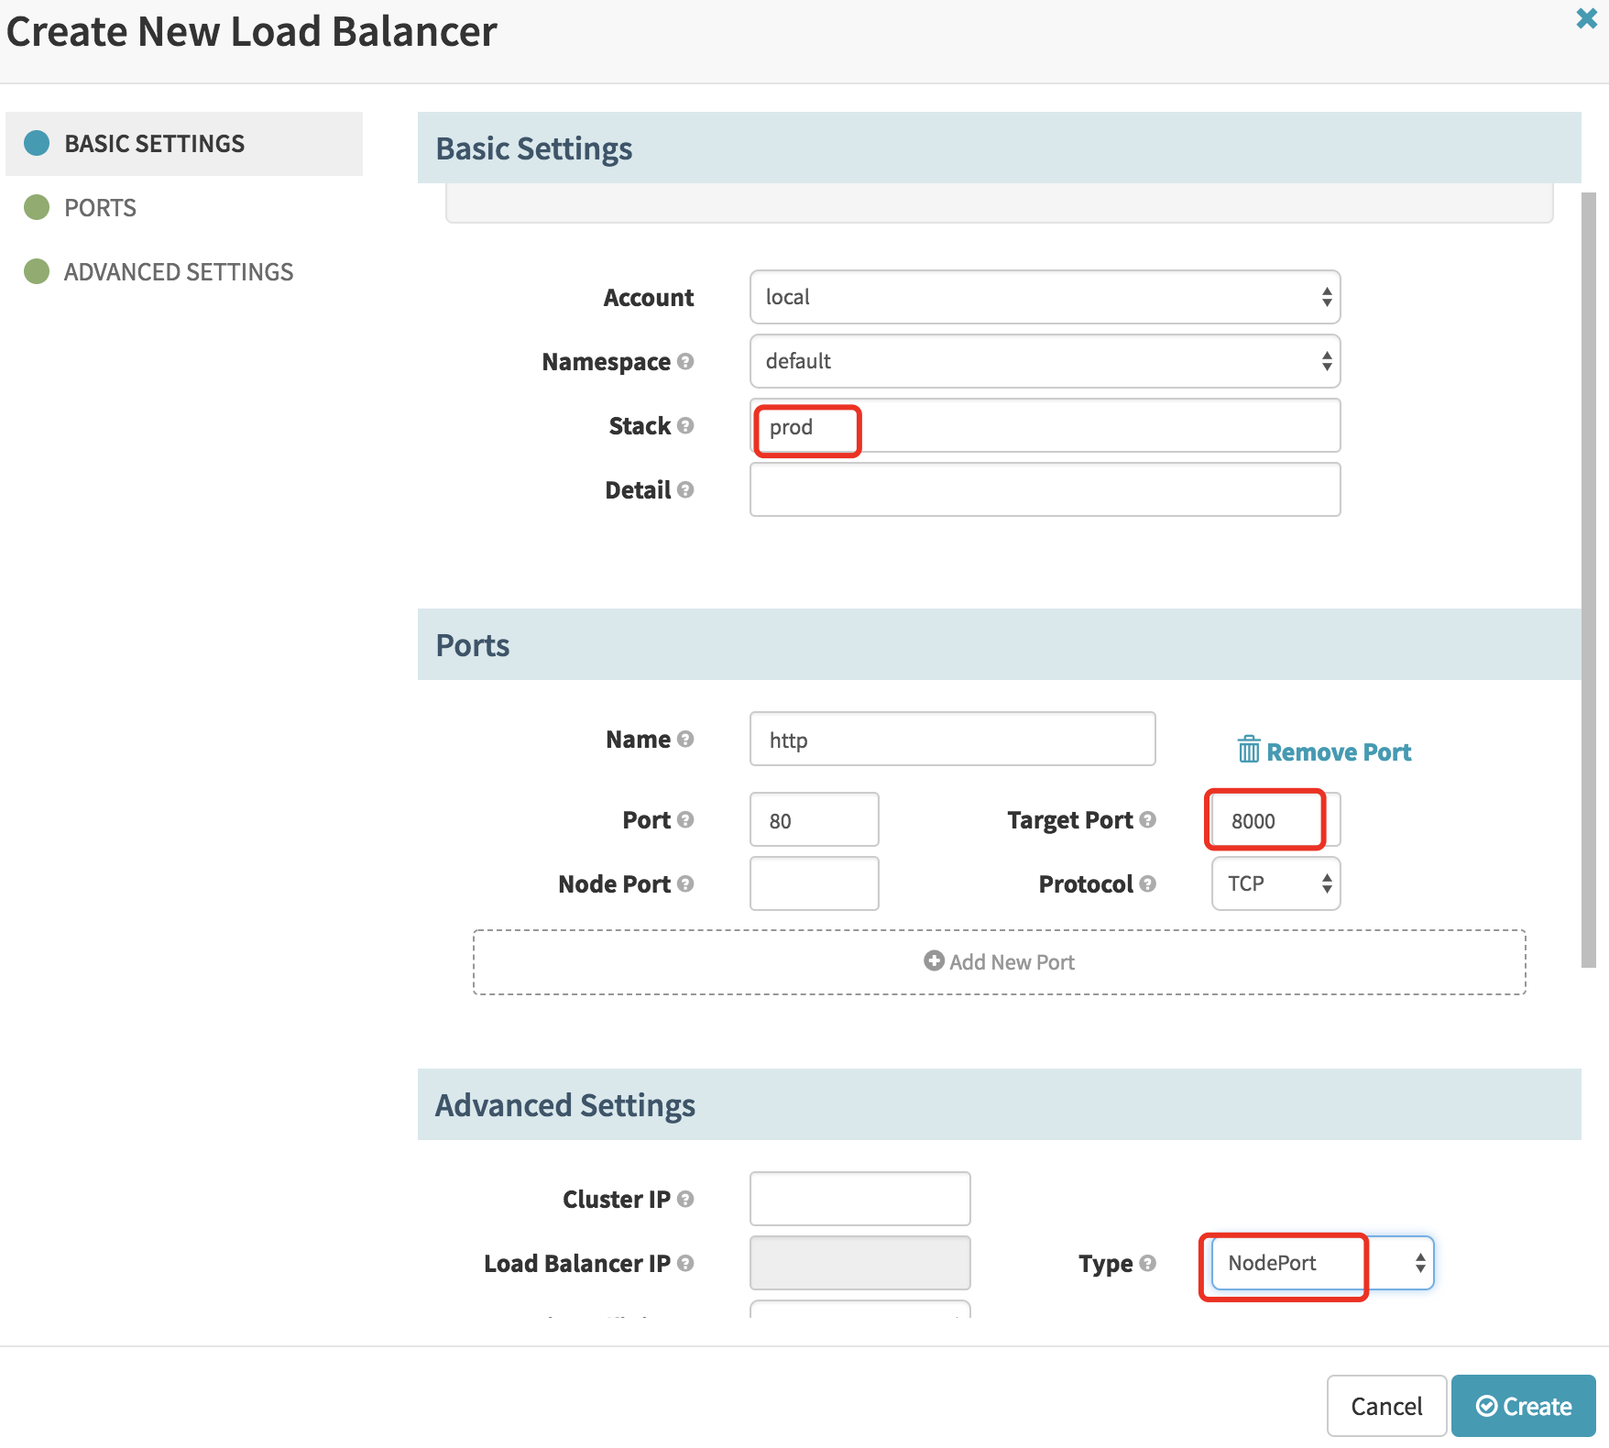The width and height of the screenshot is (1609, 1448).
Task: Click the help icon next to Detail
Action: 685,490
